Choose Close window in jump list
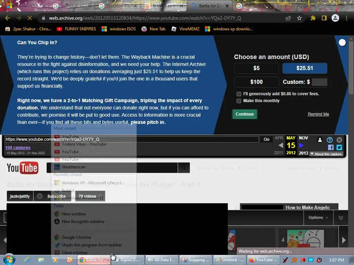 pyautogui.click(x=94, y=253)
